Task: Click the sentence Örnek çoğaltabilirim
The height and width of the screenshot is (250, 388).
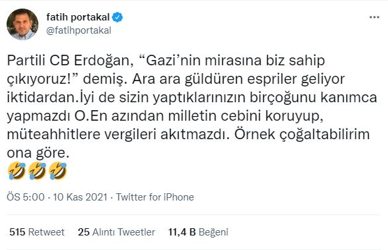Action: 302,135
